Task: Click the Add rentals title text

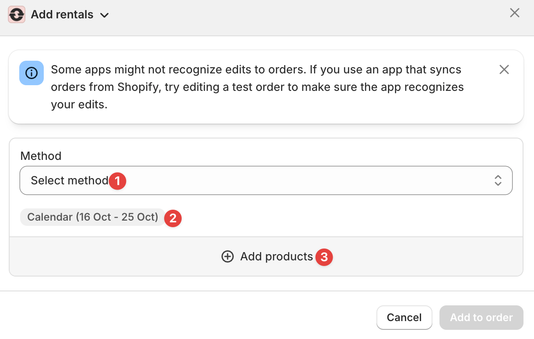Action: click(x=62, y=14)
